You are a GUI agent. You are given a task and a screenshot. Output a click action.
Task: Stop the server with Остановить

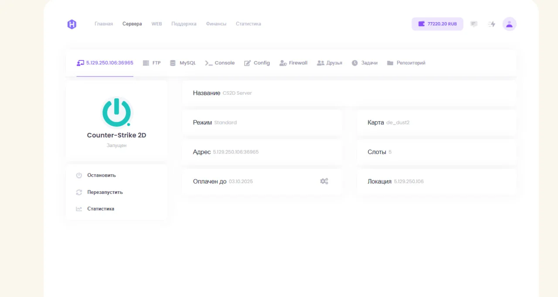click(x=101, y=175)
